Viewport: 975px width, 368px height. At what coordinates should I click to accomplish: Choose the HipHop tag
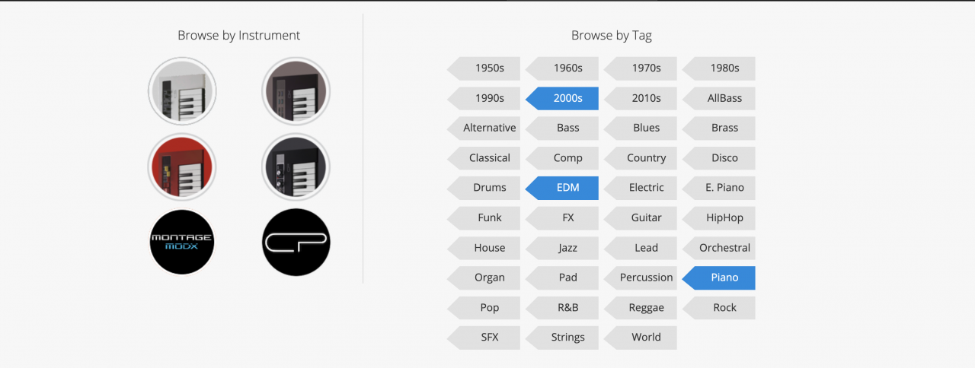point(724,218)
